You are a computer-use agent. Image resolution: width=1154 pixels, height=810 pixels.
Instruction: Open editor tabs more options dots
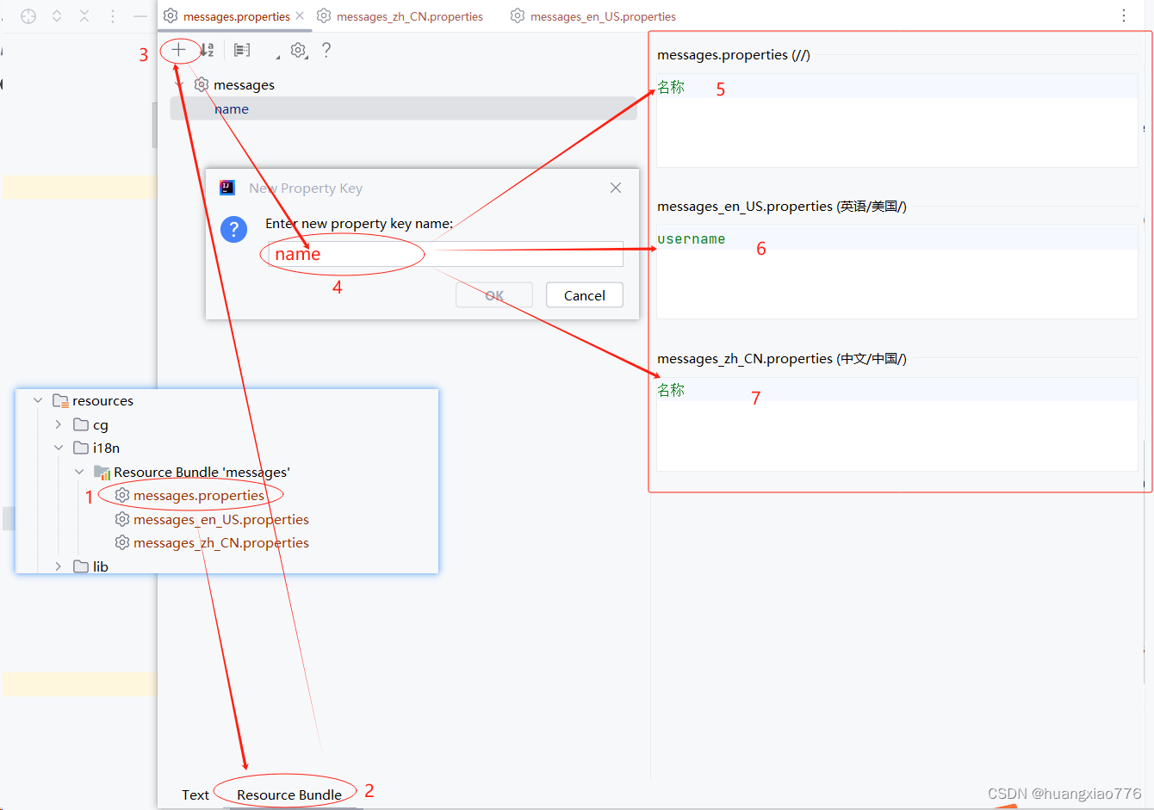1124,15
